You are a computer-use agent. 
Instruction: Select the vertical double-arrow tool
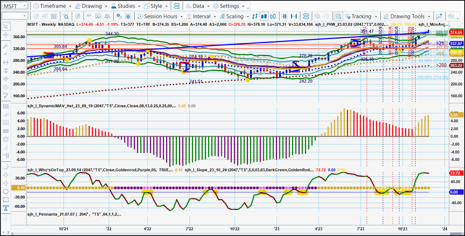click(x=5, y=70)
